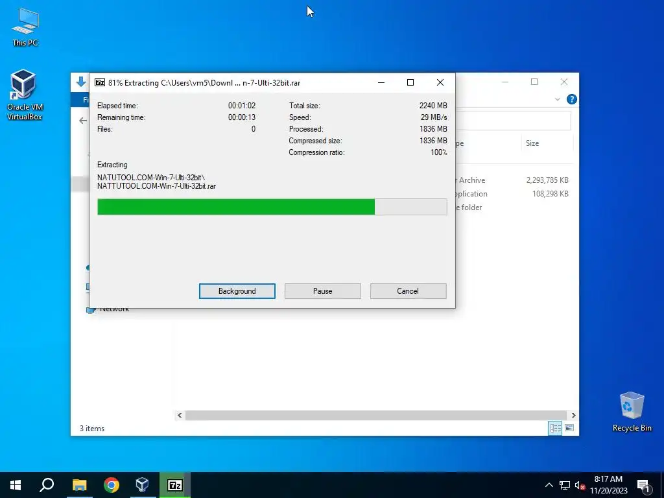Maximize the 7-Zip extracting dialog
Viewport: 664px width, 498px height.
[x=410, y=82]
